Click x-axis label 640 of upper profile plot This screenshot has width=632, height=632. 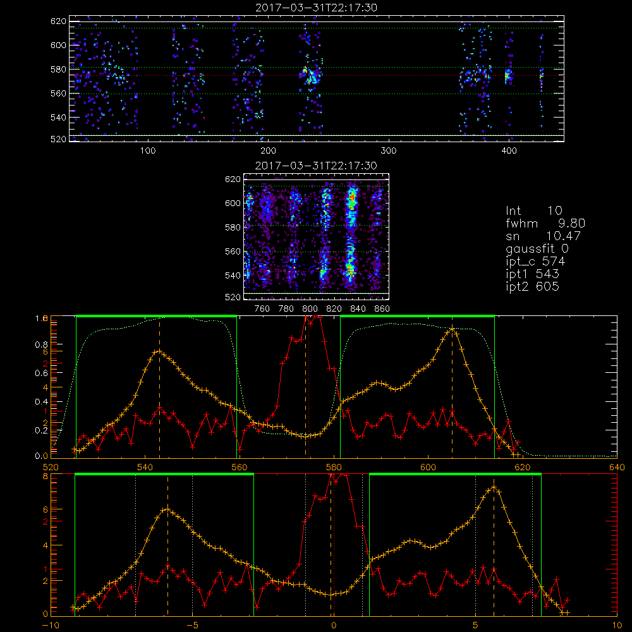point(617,468)
